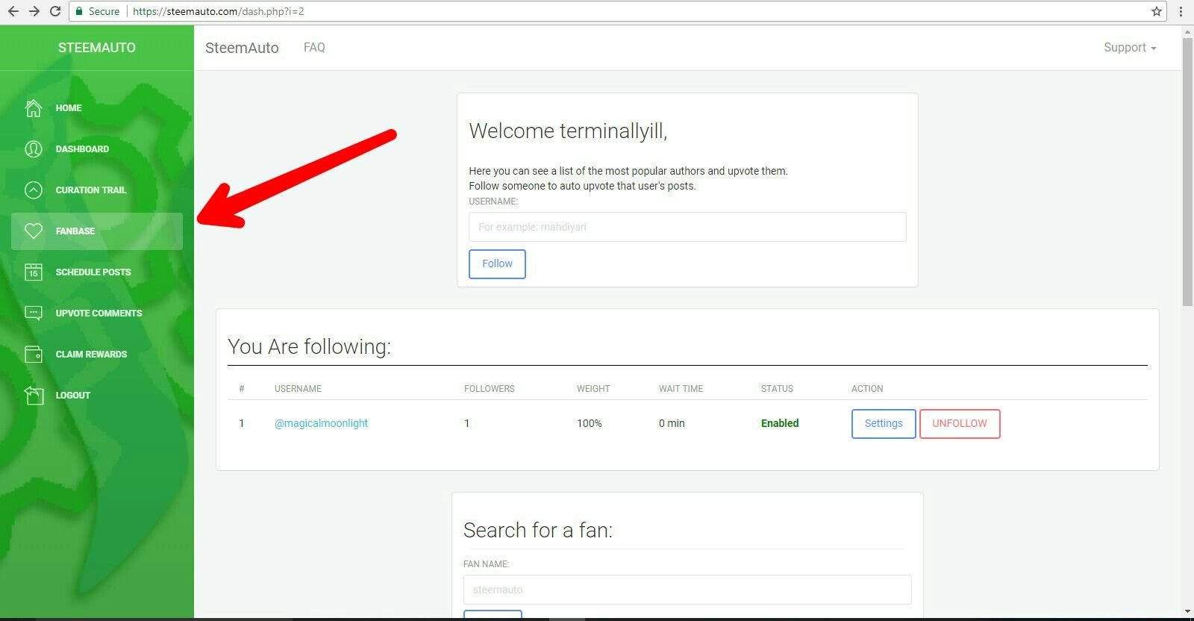Open the HOME sidebar item
The height and width of the screenshot is (621, 1194).
(x=97, y=108)
